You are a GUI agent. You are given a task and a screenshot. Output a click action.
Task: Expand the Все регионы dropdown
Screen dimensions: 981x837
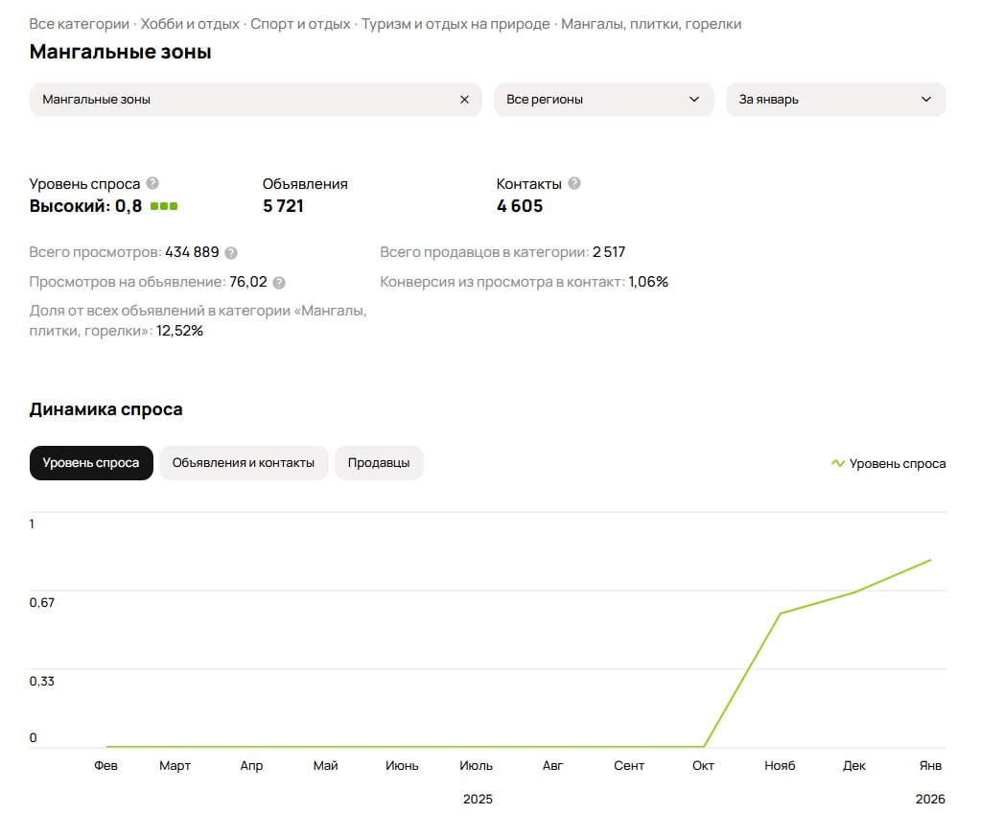pyautogui.click(x=603, y=100)
